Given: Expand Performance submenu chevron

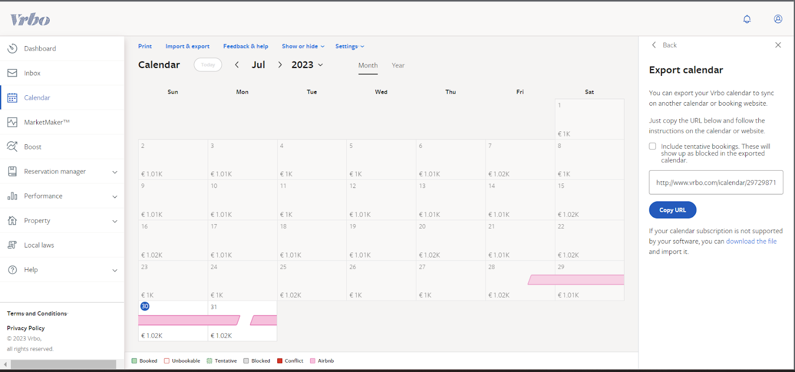Looking at the screenshot, I should (x=115, y=197).
